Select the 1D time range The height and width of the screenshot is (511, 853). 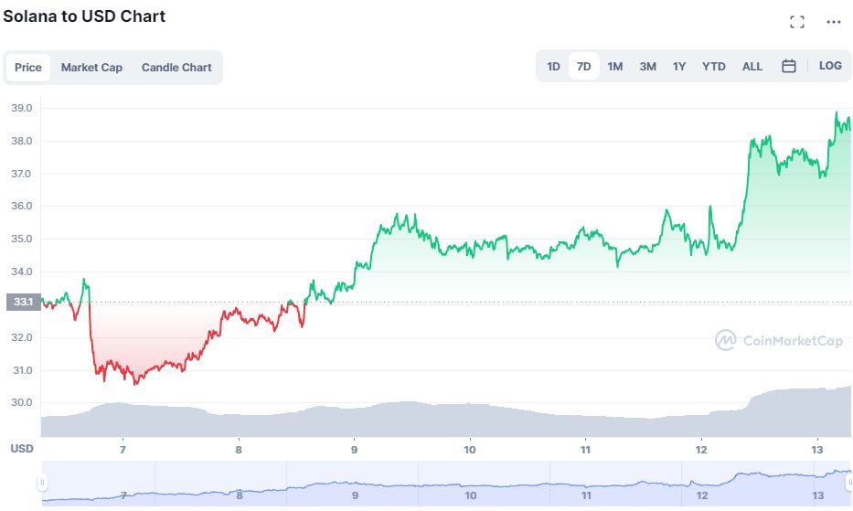[553, 67]
